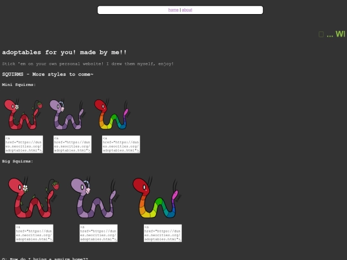
Task: Focus code box under mini rainbow squirm
Action: pos(121,144)
